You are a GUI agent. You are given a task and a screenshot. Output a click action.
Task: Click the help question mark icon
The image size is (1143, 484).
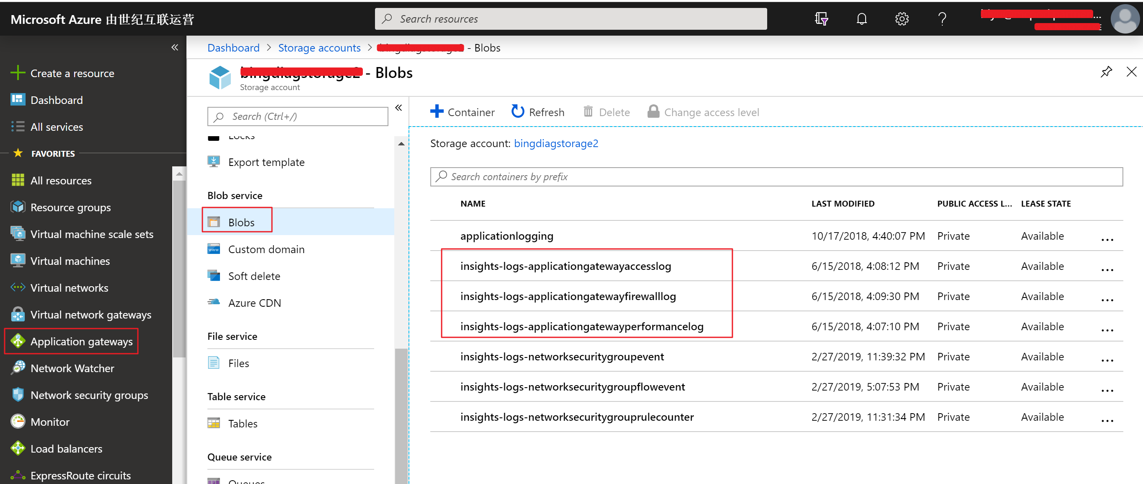tap(941, 19)
